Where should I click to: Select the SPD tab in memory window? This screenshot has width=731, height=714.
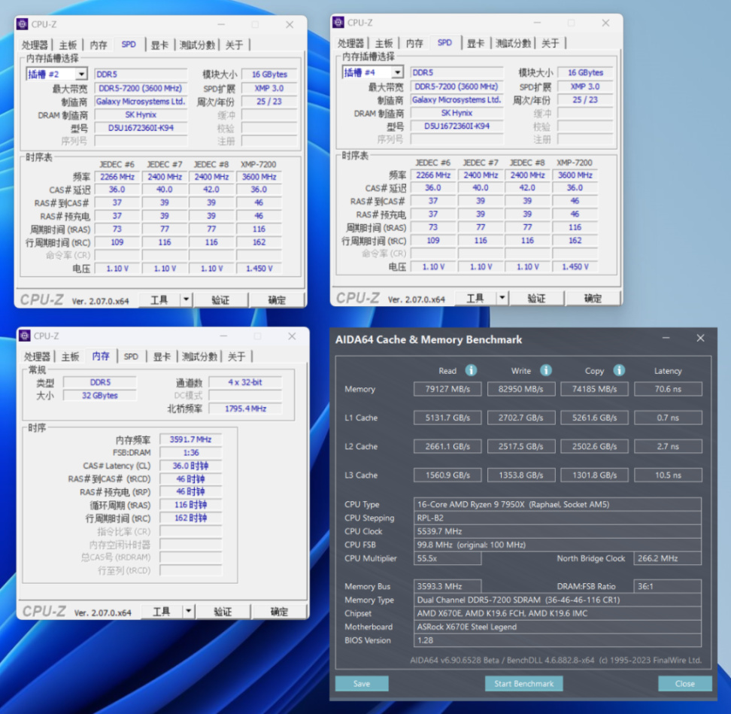pyautogui.click(x=131, y=357)
